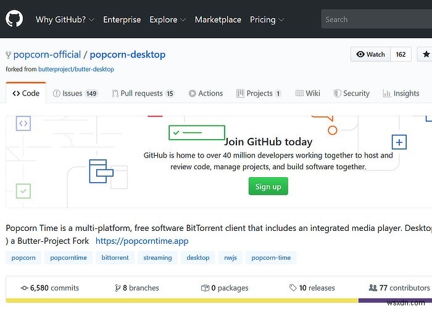Open the Security tab
432x309 pixels.
tap(351, 93)
